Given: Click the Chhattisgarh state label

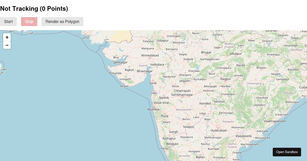Looking at the screenshot, I should (x=254, y=84).
